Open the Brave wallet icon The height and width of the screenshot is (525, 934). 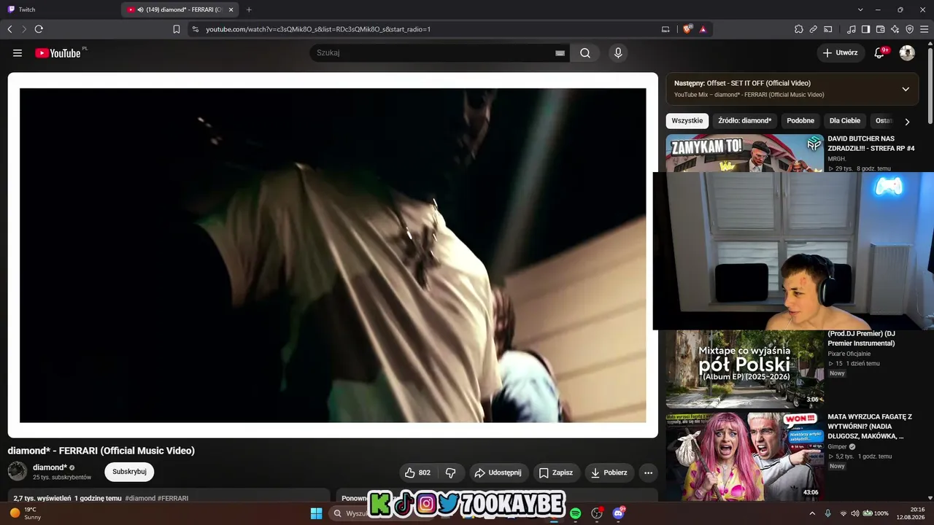pyautogui.click(x=881, y=29)
